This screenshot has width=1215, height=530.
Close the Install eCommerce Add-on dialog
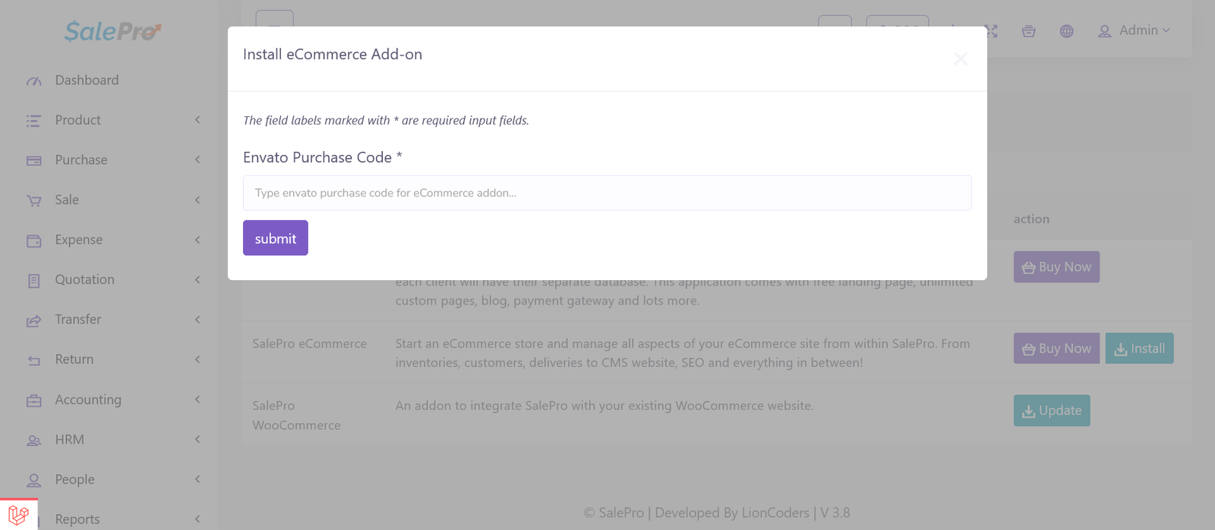961,58
